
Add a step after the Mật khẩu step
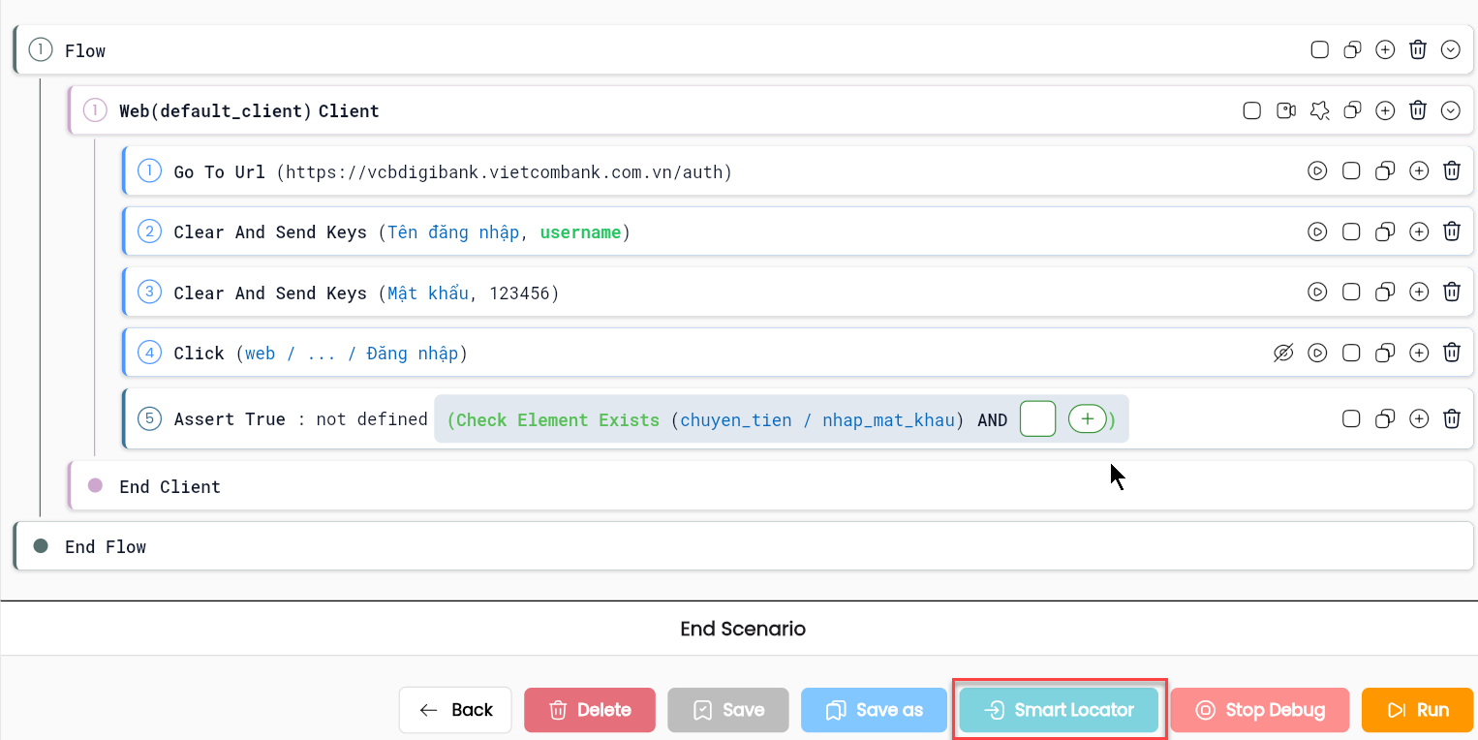pyautogui.click(x=1419, y=293)
